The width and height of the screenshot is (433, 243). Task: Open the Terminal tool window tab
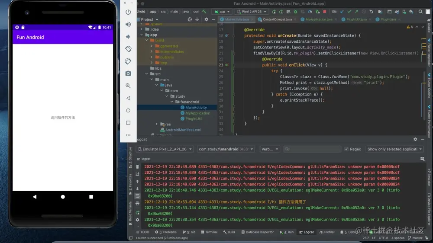(x=209, y=232)
